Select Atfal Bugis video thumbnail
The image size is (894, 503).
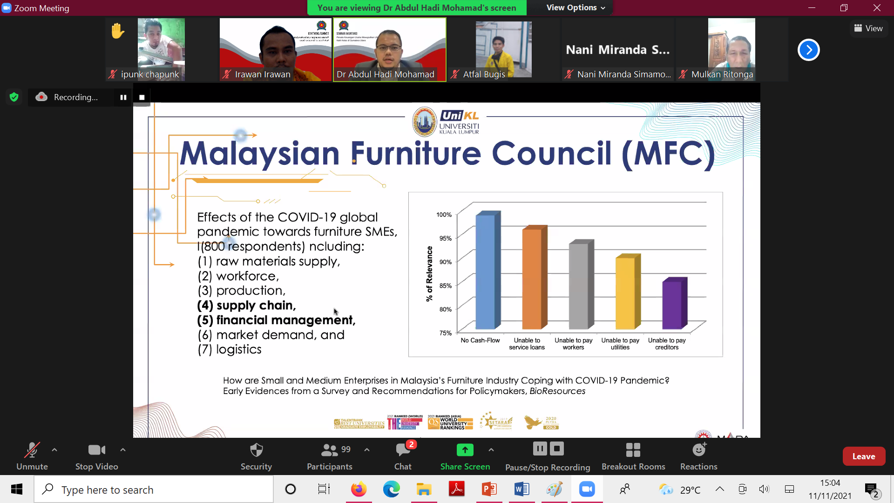[504, 49]
